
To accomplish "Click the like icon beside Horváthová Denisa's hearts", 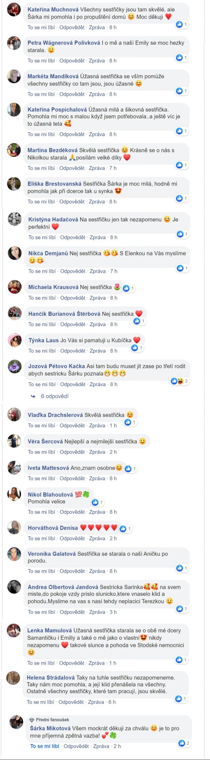I will [123, 529].
